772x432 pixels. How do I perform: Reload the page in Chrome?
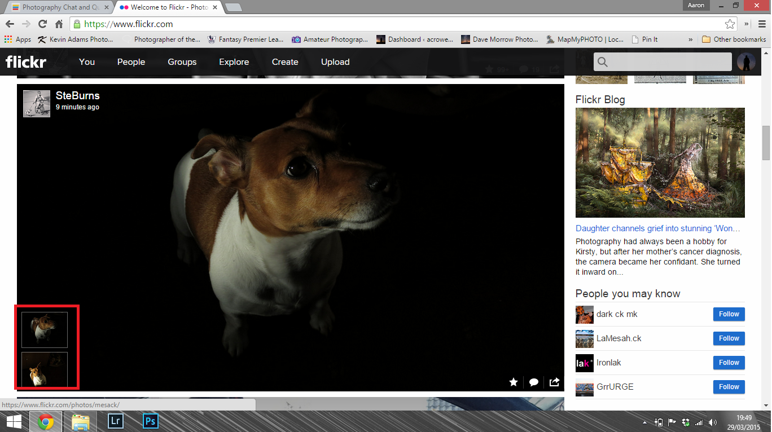pyautogui.click(x=42, y=24)
